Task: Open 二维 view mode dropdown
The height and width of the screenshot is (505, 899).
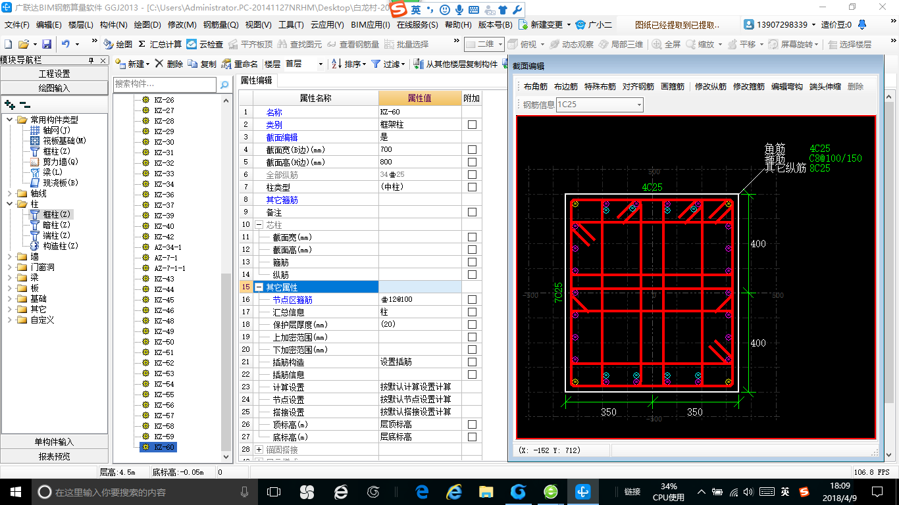Action: point(499,44)
